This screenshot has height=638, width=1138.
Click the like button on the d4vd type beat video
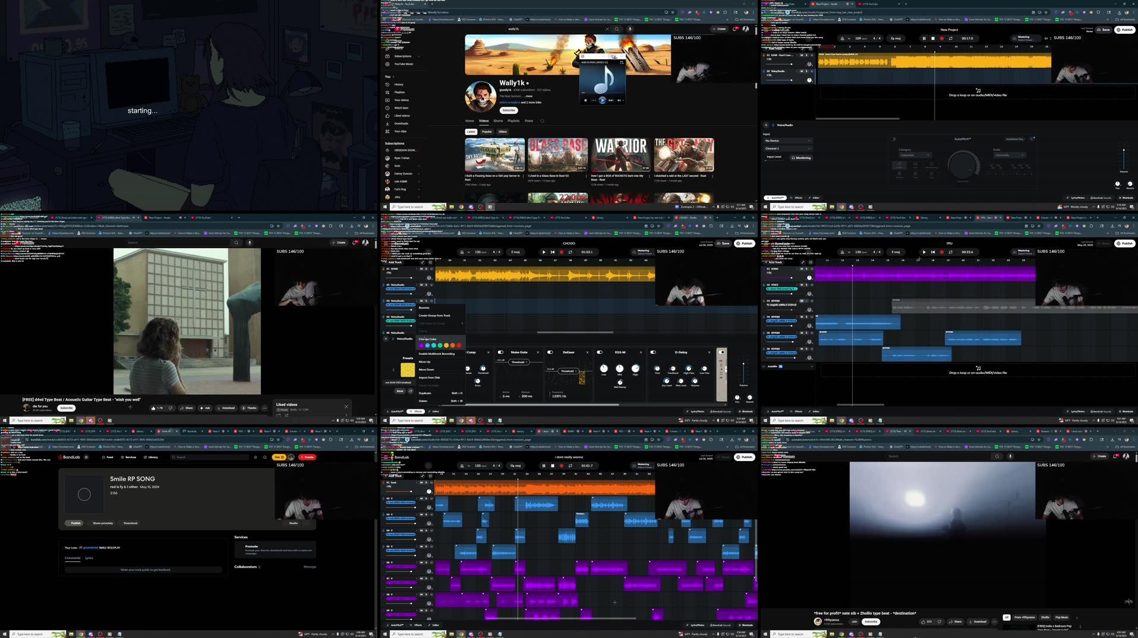coord(157,408)
